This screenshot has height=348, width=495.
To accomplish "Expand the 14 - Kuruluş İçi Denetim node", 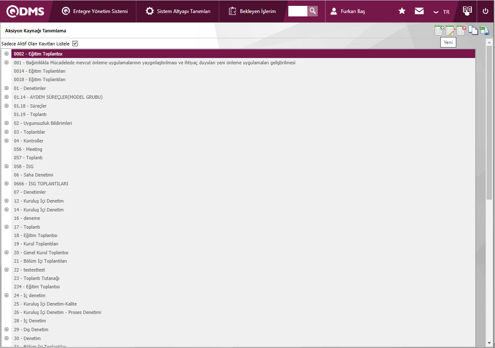I will (x=6, y=210).
